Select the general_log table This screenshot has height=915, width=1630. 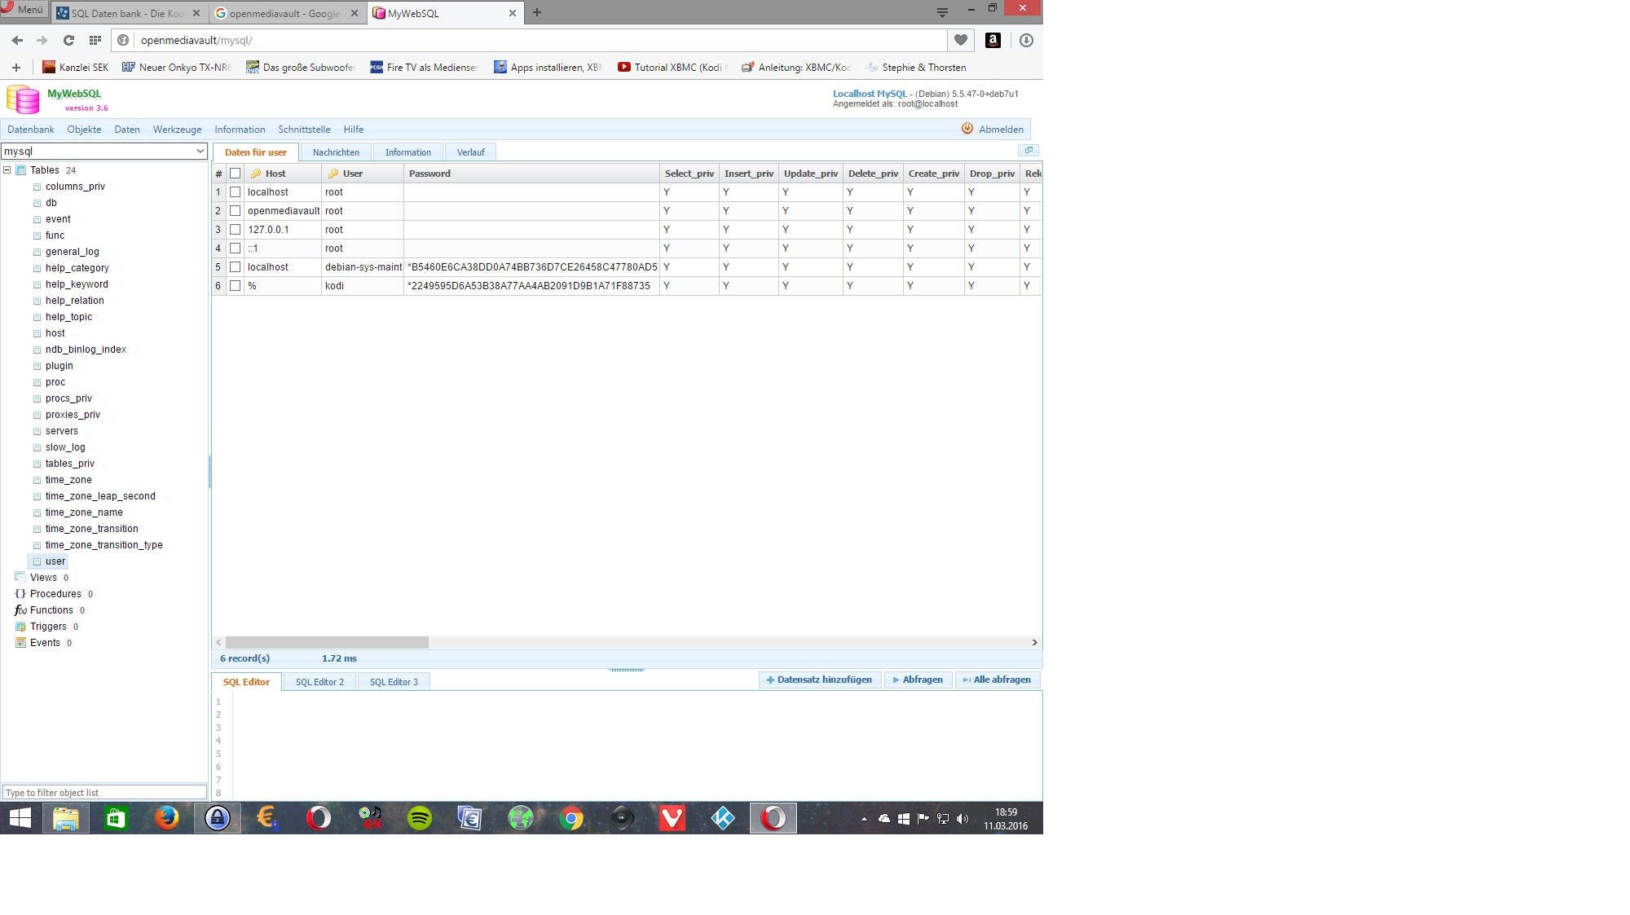point(73,252)
